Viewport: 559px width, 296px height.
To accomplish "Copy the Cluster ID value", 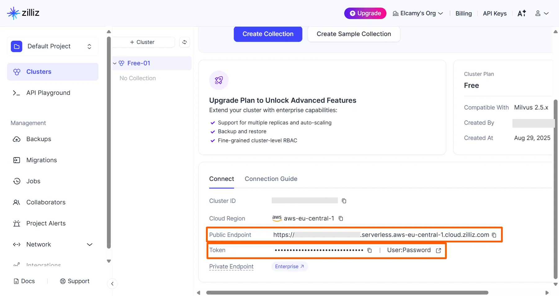I will pyautogui.click(x=344, y=201).
